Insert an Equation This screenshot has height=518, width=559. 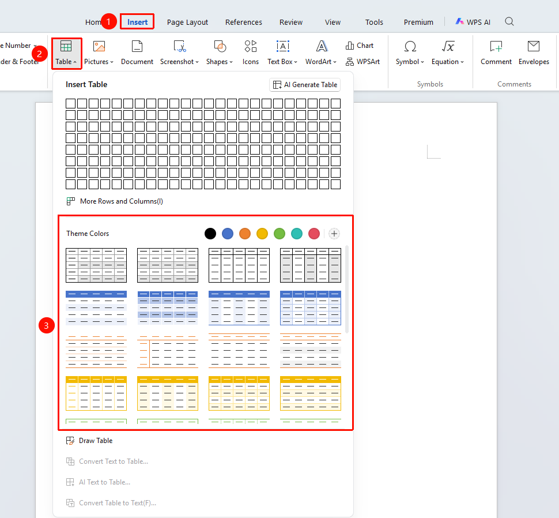(x=448, y=52)
